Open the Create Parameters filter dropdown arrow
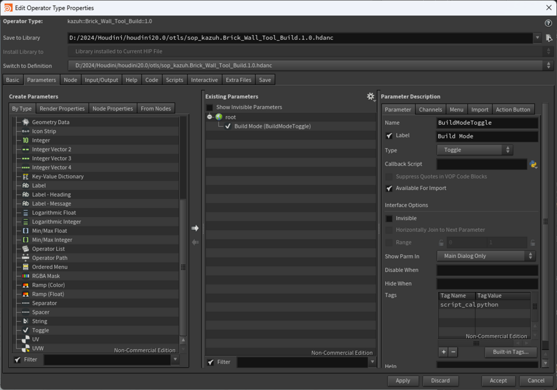The width and height of the screenshot is (557, 390). (175, 359)
